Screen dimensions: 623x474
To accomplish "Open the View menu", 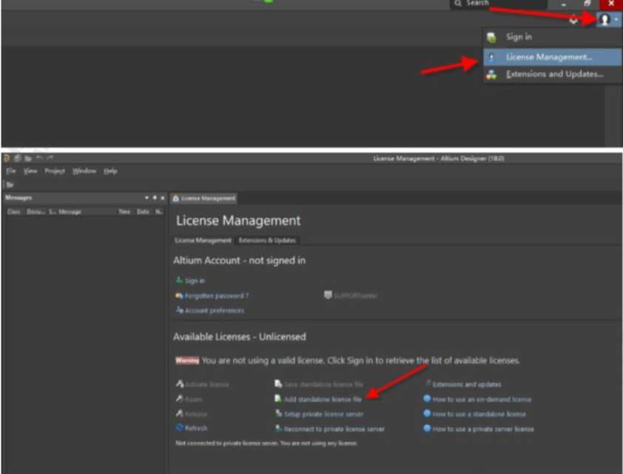I will pos(30,171).
